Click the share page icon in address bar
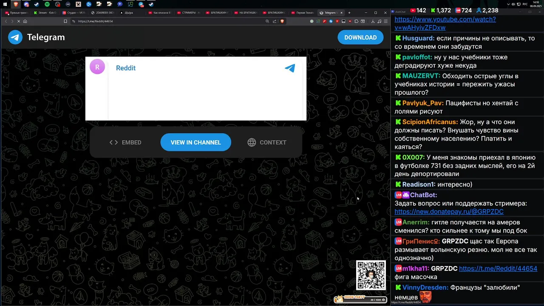This screenshot has height=306, width=544. pyautogui.click(x=275, y=21)
